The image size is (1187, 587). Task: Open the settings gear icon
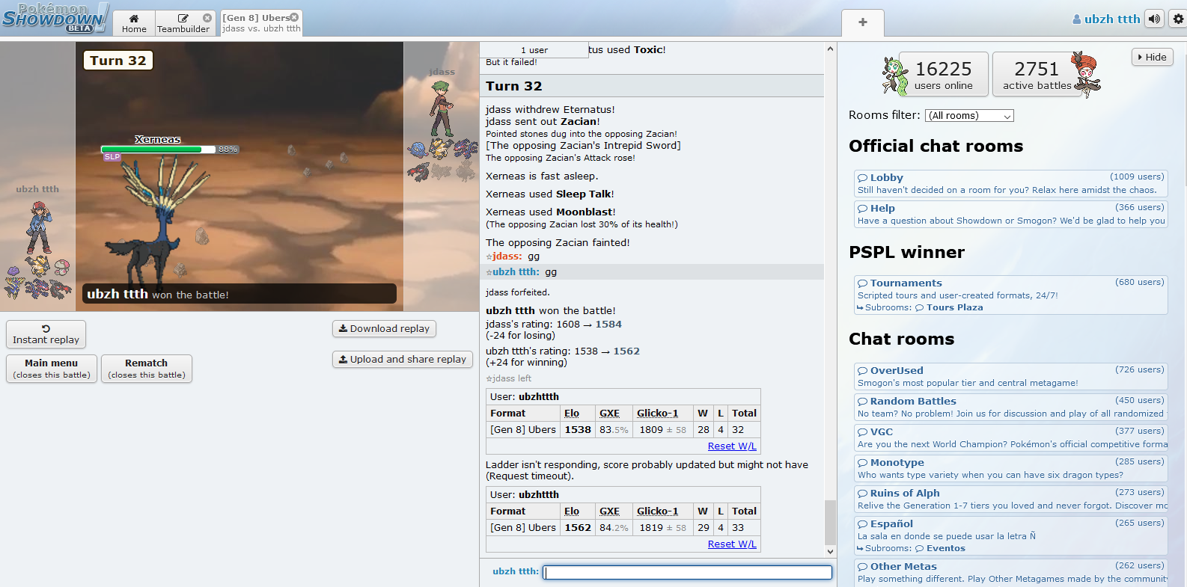pos(1178,19)
